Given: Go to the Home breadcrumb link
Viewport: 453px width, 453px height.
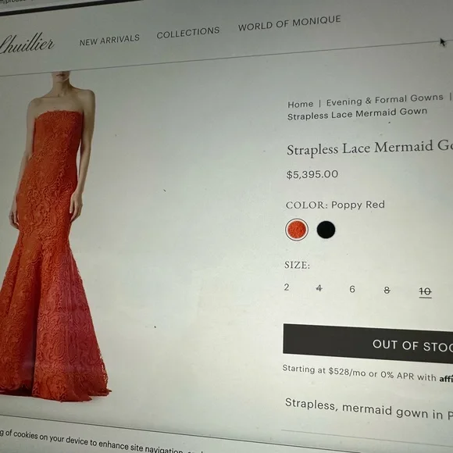Looking at the screenshot, I should coord(300,104).
